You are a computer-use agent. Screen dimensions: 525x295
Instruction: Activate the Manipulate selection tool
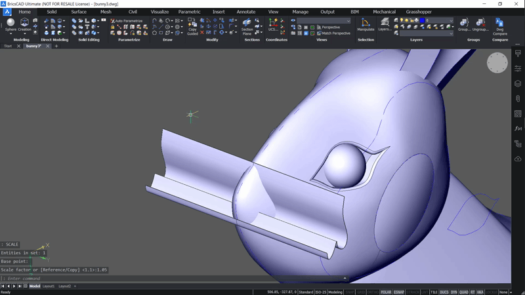click(x=366, y=25)
